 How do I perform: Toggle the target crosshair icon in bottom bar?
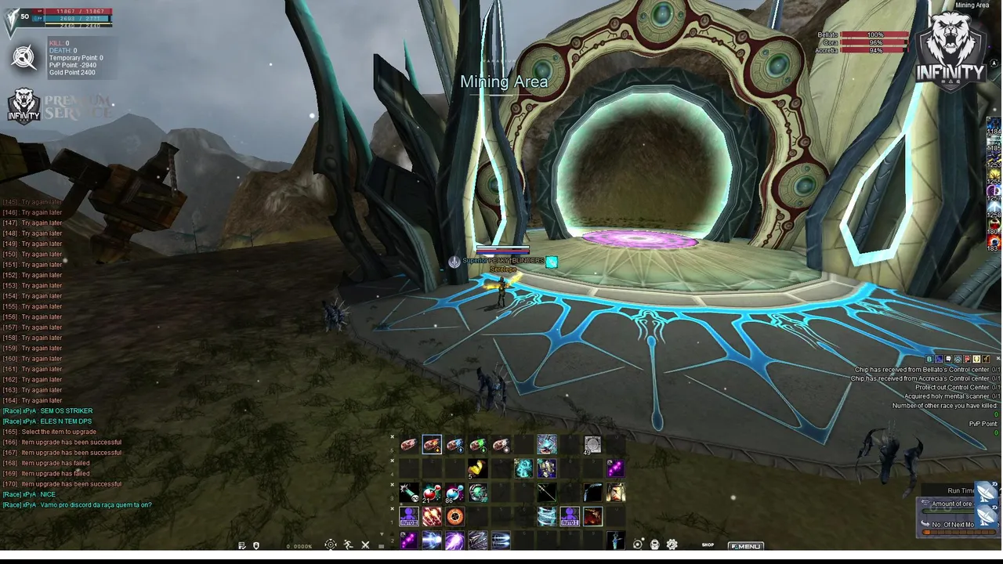coord(331,545)
